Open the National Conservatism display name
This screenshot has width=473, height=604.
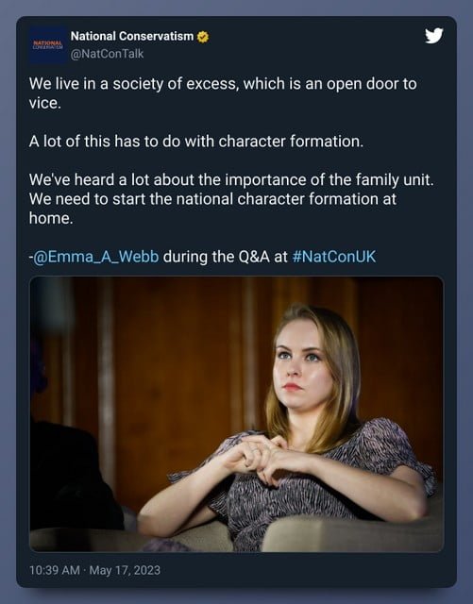coord(132,36)
